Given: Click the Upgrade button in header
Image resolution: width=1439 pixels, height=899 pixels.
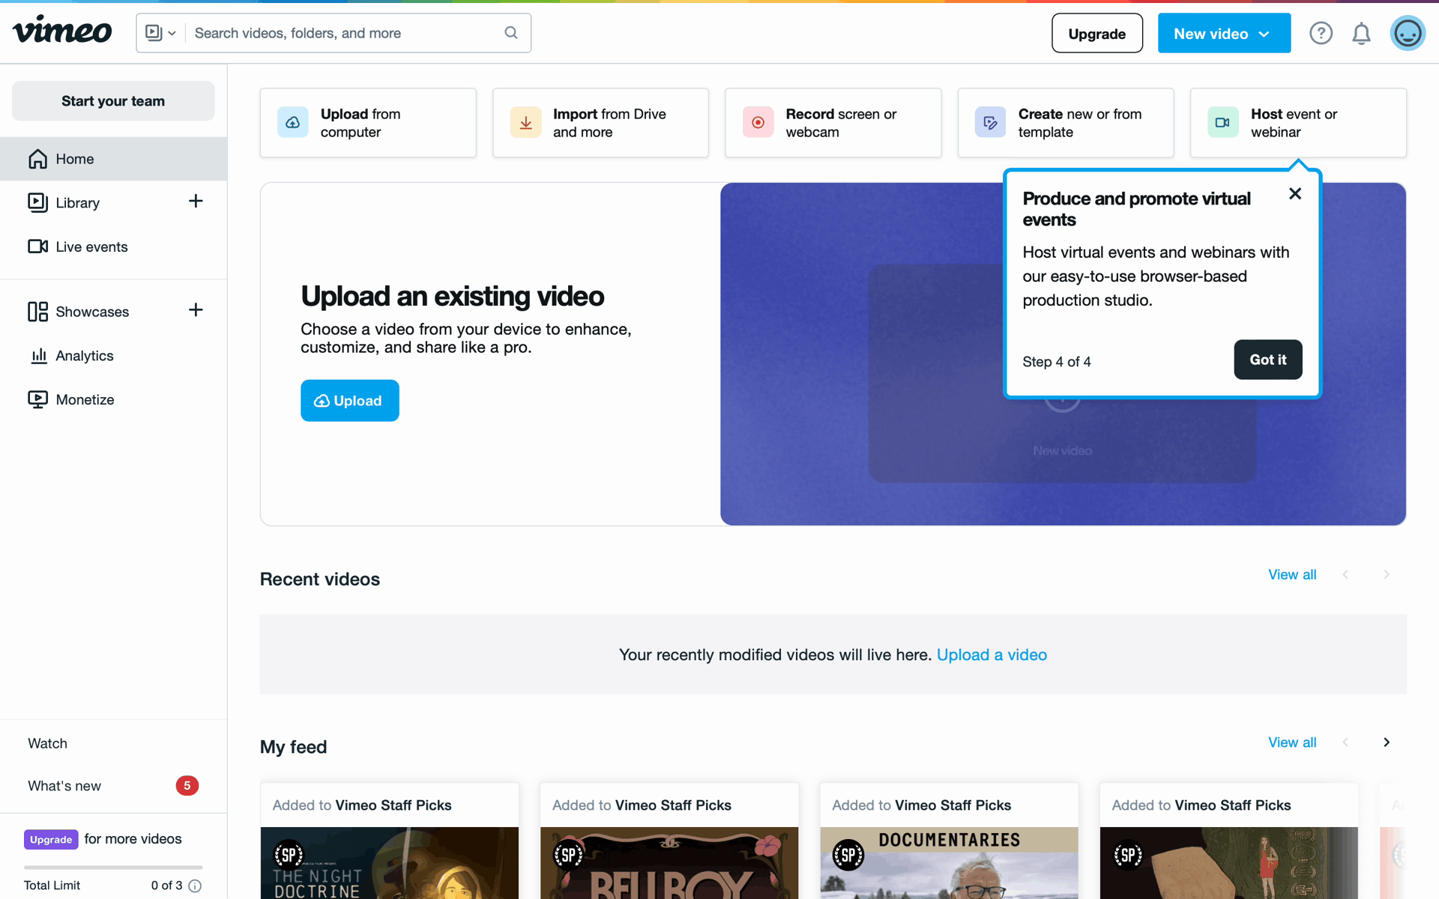Looking at the screenshot, I should pyautogui.click(x=1096, y=33).
